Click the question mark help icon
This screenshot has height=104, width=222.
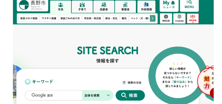pos(124,83)
